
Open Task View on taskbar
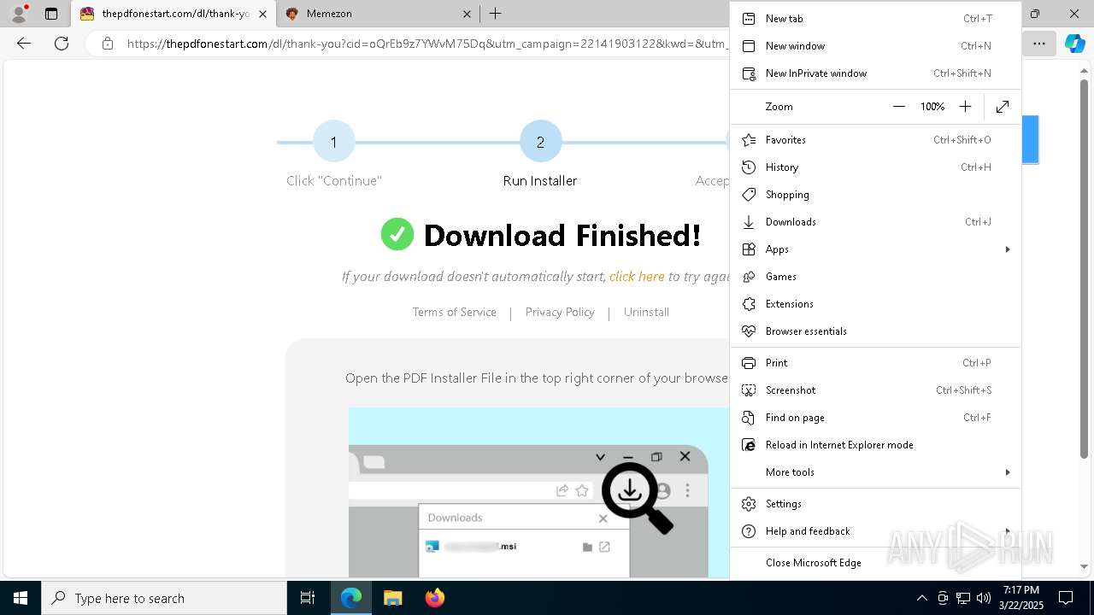coord(308,598)
